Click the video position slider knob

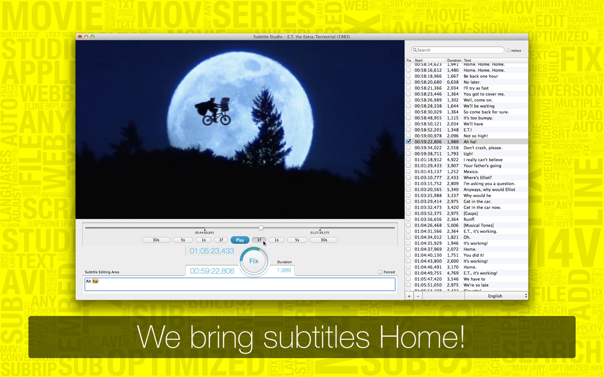(x=261, y=228)
